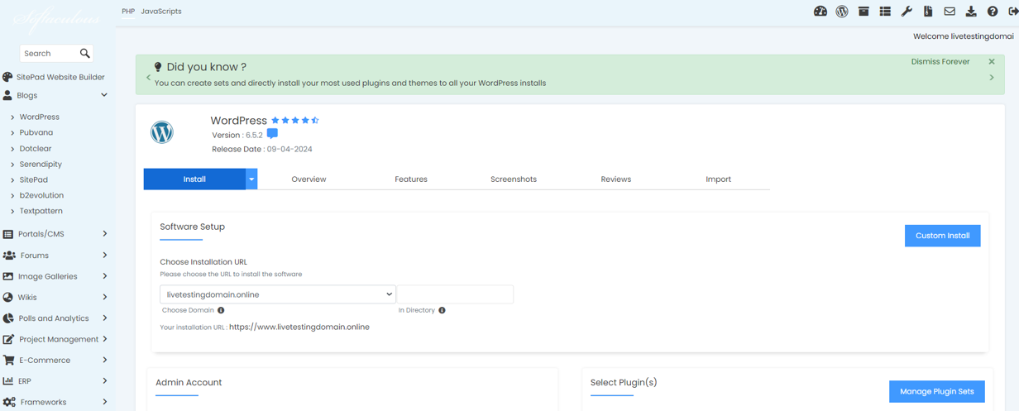The image size is (1019, 411).
Task: Open the all installations list icon
Action: coord(885,12)
